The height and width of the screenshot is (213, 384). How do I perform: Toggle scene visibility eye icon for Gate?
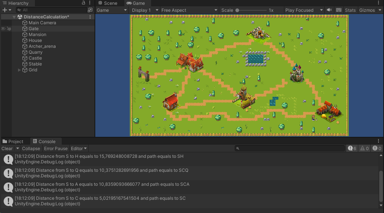3,28
